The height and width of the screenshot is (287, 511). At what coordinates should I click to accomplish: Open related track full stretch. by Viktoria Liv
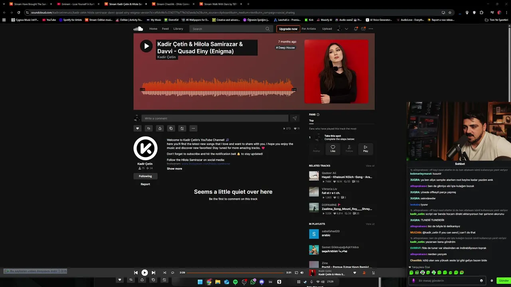pyautogui.click(x=331, y=193)
